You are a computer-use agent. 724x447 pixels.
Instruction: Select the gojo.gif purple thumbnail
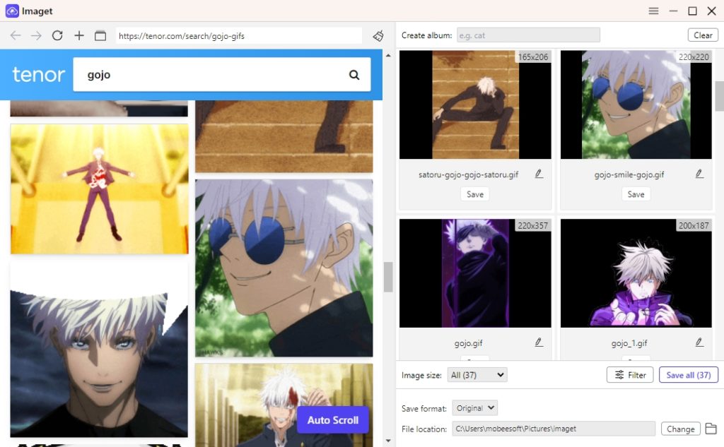[x=475, y=273]
